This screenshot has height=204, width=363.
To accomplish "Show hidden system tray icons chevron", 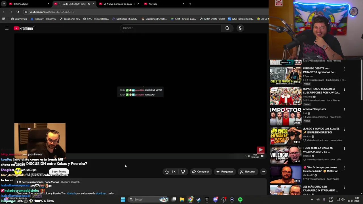I will pos(312,199).
